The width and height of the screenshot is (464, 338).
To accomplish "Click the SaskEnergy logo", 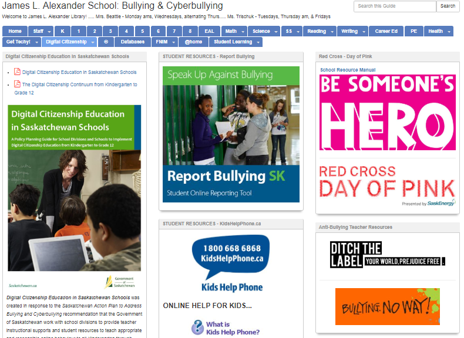I will [441, 203].
